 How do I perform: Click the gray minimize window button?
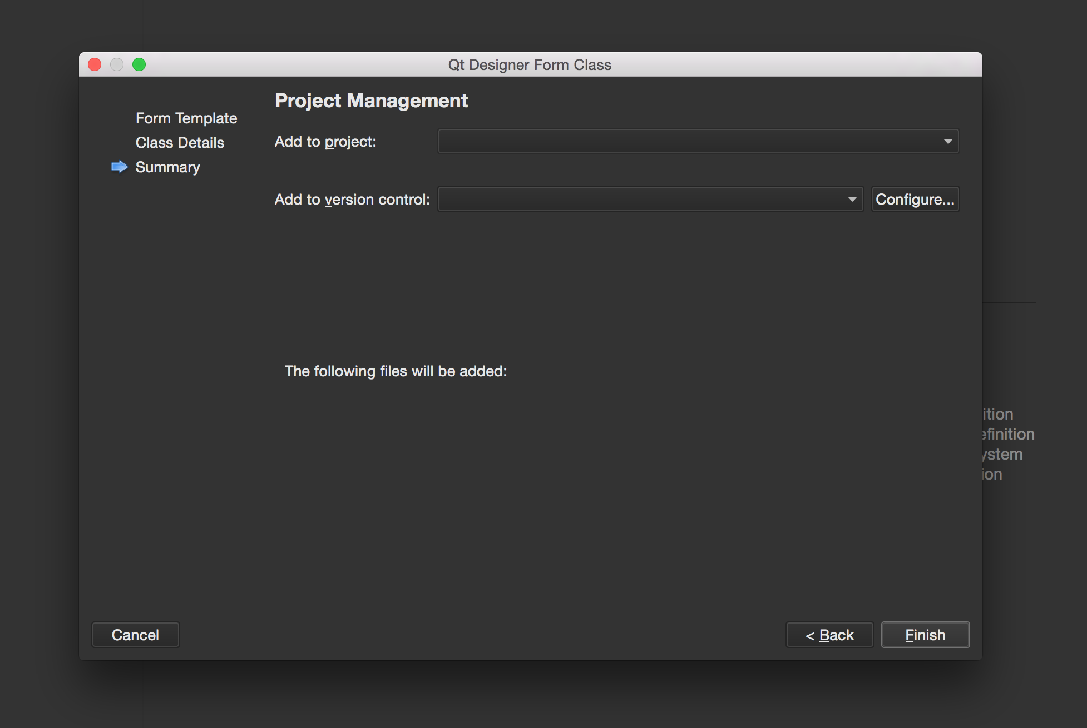click(117, 65)
